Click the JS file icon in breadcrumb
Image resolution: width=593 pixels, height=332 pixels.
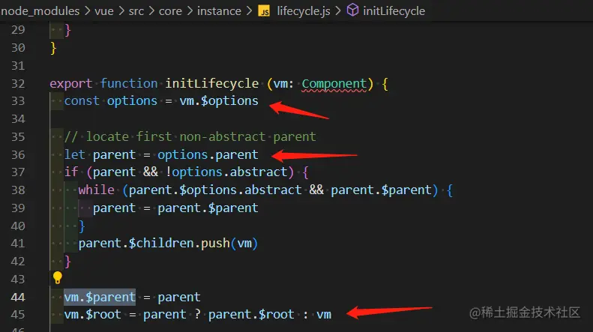[x=264, y=11]
